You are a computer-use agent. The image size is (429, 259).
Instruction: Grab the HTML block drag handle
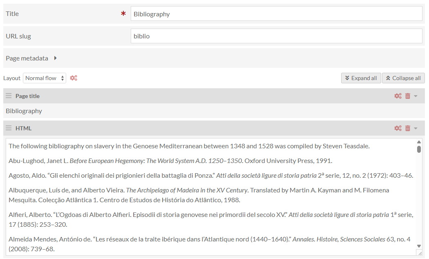pos(9,128)
